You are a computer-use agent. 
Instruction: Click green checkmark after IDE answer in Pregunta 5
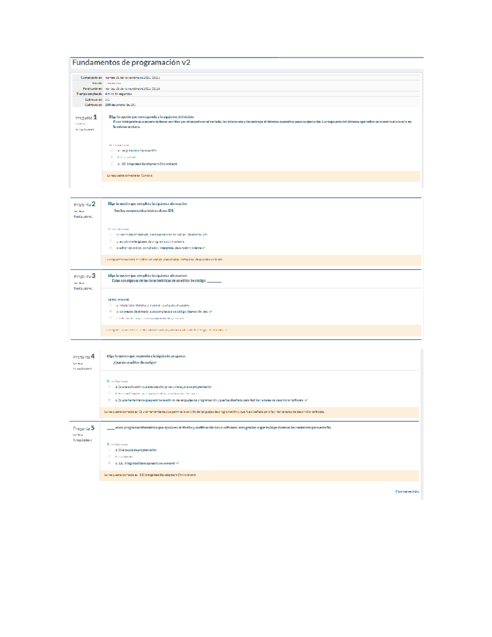point(177,463)
